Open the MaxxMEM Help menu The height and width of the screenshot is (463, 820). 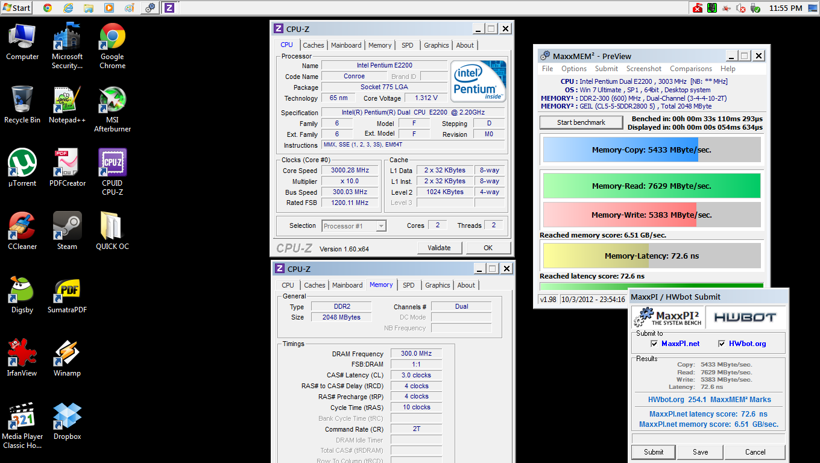[728, 69]
